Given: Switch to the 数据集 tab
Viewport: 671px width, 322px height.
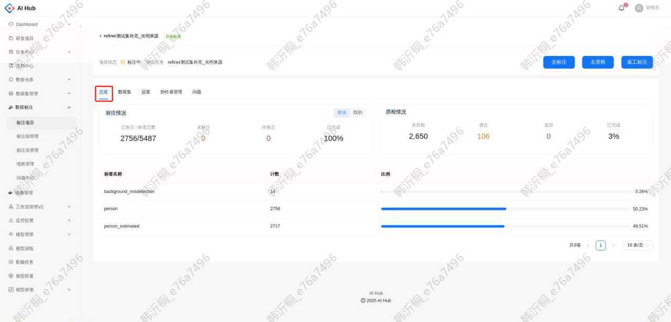Looking at the screenshot, I should point(124,92).
